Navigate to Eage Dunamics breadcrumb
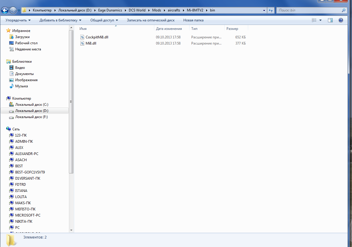352x247 pixels. pos(110,10)
